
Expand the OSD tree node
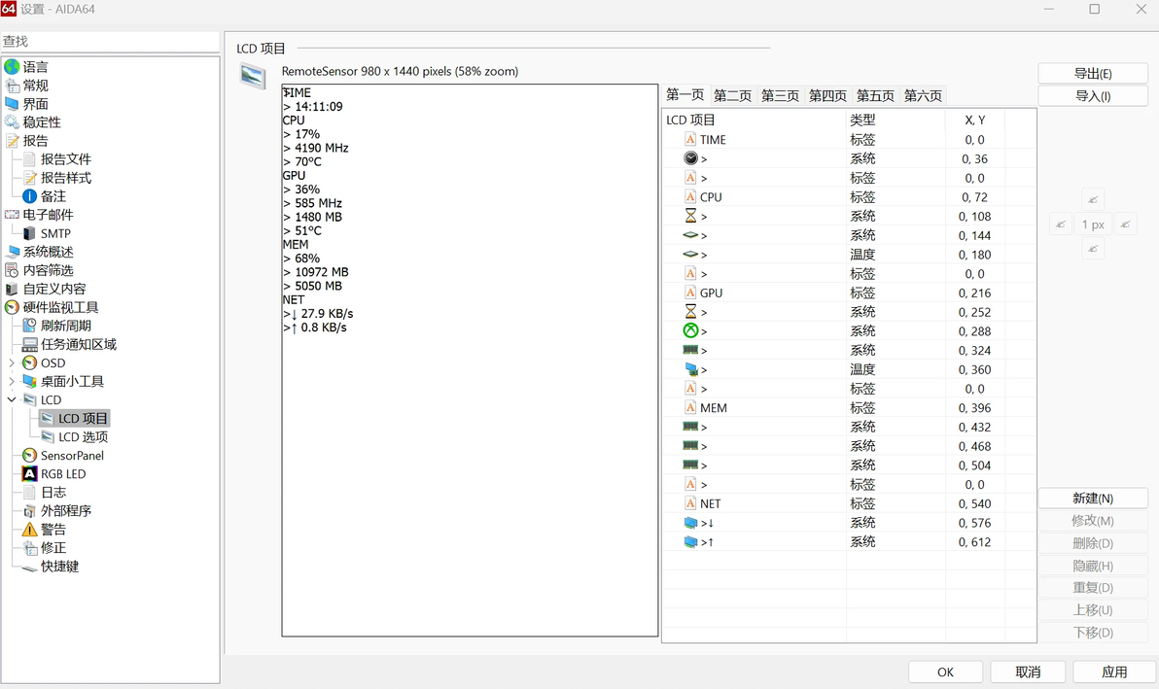(11, 362)
